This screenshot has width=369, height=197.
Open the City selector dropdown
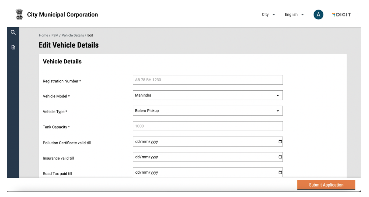pos(268,14)
